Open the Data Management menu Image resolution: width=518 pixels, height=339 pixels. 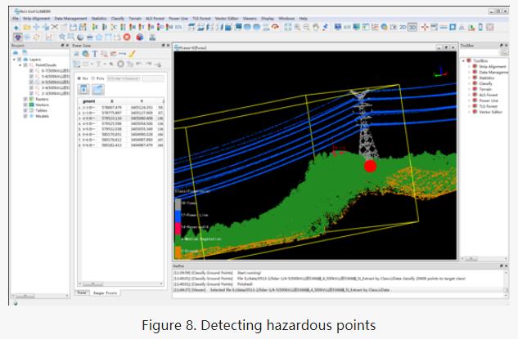click(70, 19)
